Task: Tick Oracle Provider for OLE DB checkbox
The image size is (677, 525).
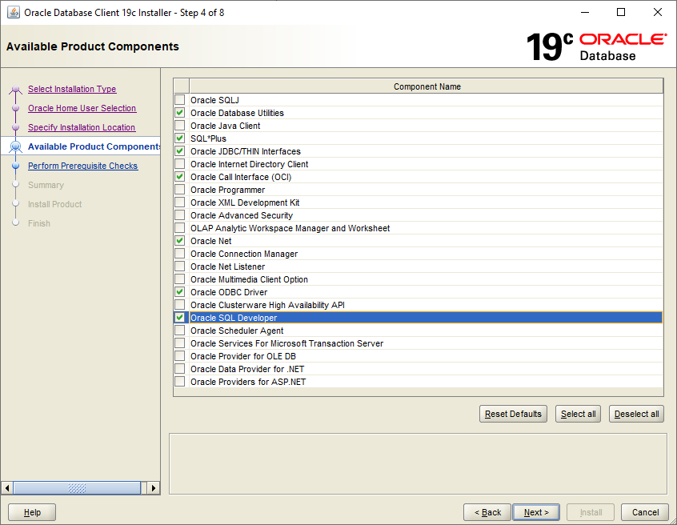Action: (179, 356)
